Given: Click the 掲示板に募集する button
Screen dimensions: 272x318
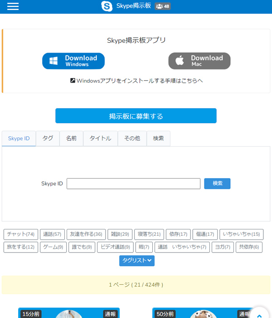Looking at the screenshot, I should [x=136, y=116].
